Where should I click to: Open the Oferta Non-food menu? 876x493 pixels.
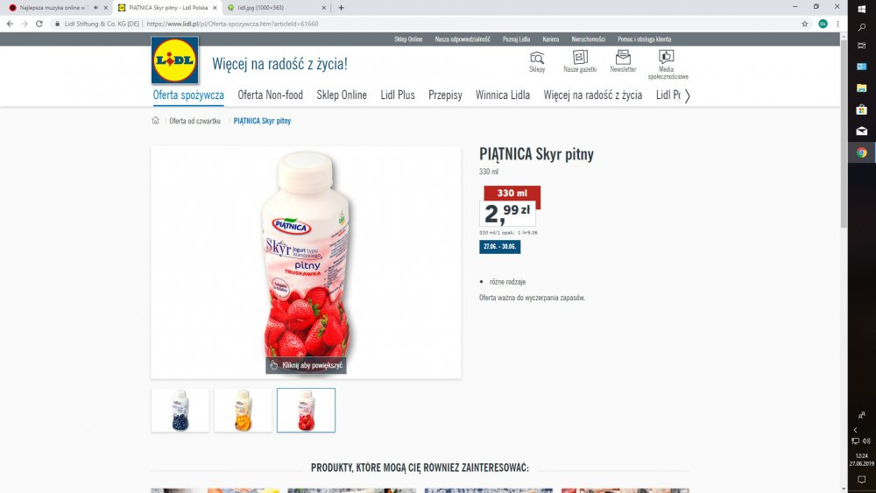[271, 95]
